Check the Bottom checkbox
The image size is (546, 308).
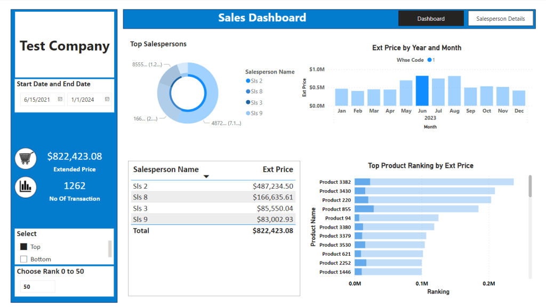23,260
